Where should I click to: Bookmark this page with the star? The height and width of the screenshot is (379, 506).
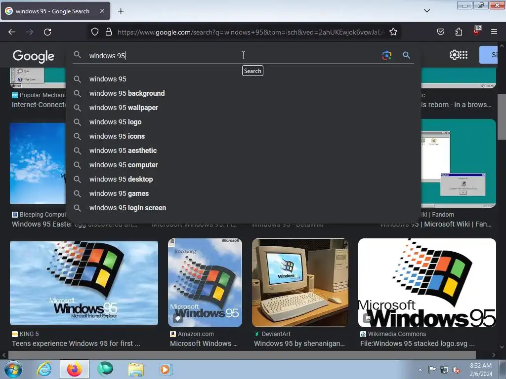393,32
